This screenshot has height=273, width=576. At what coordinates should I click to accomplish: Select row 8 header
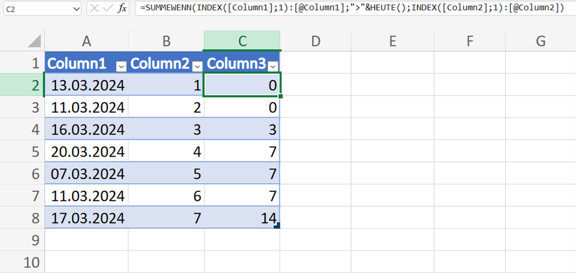(22, 218)
